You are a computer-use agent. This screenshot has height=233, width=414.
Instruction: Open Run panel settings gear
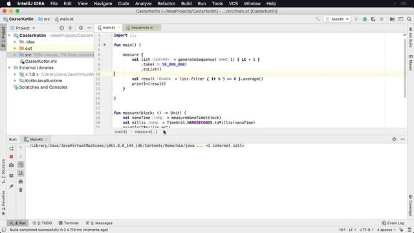[x=394, y=139]
